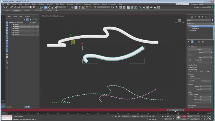Screen dimensions: 215x121
Task: Hide Line004 via its eye icon
Action: click(11, 35)
